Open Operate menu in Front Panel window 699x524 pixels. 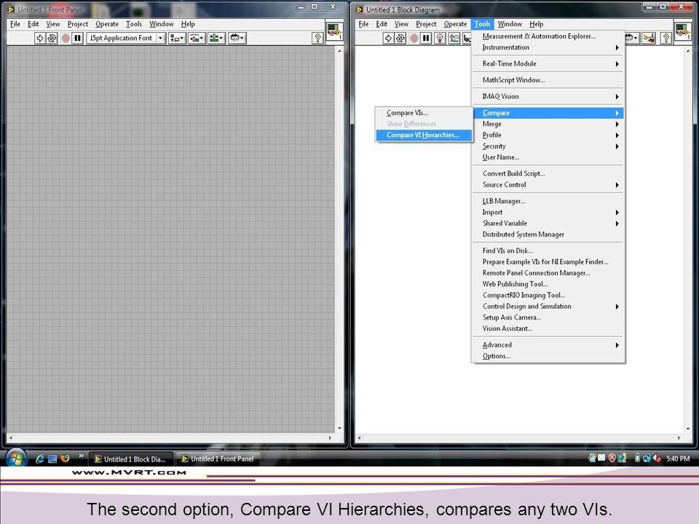107,24
